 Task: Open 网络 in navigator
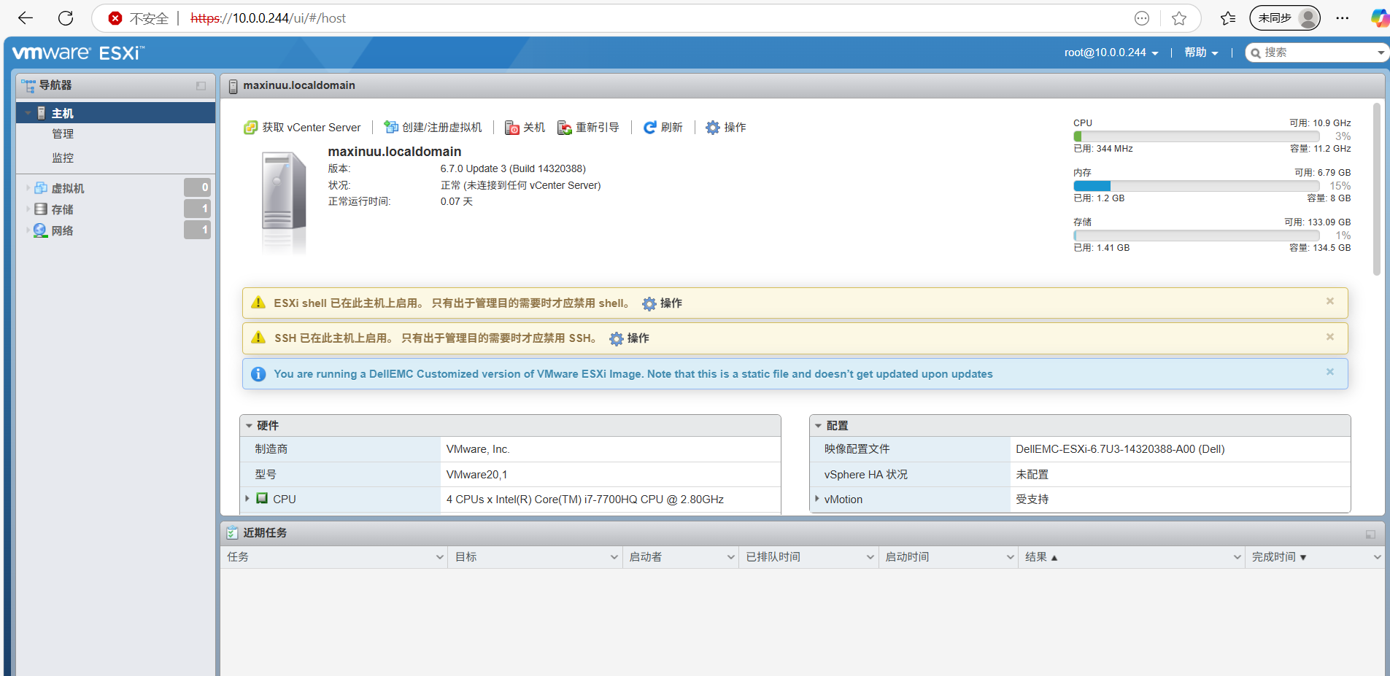(63, 230)
